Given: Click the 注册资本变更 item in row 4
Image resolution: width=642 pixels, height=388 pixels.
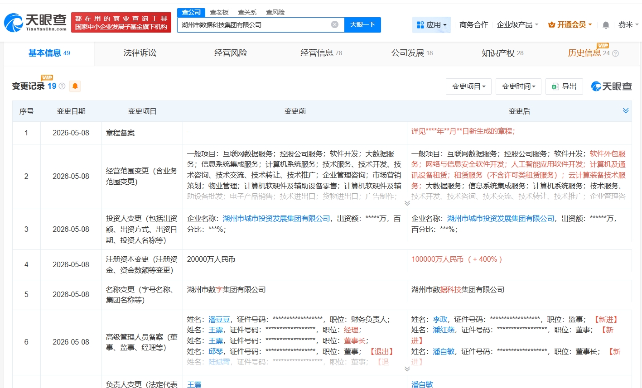Looking at the screenshot, I should tap(141, 265).
